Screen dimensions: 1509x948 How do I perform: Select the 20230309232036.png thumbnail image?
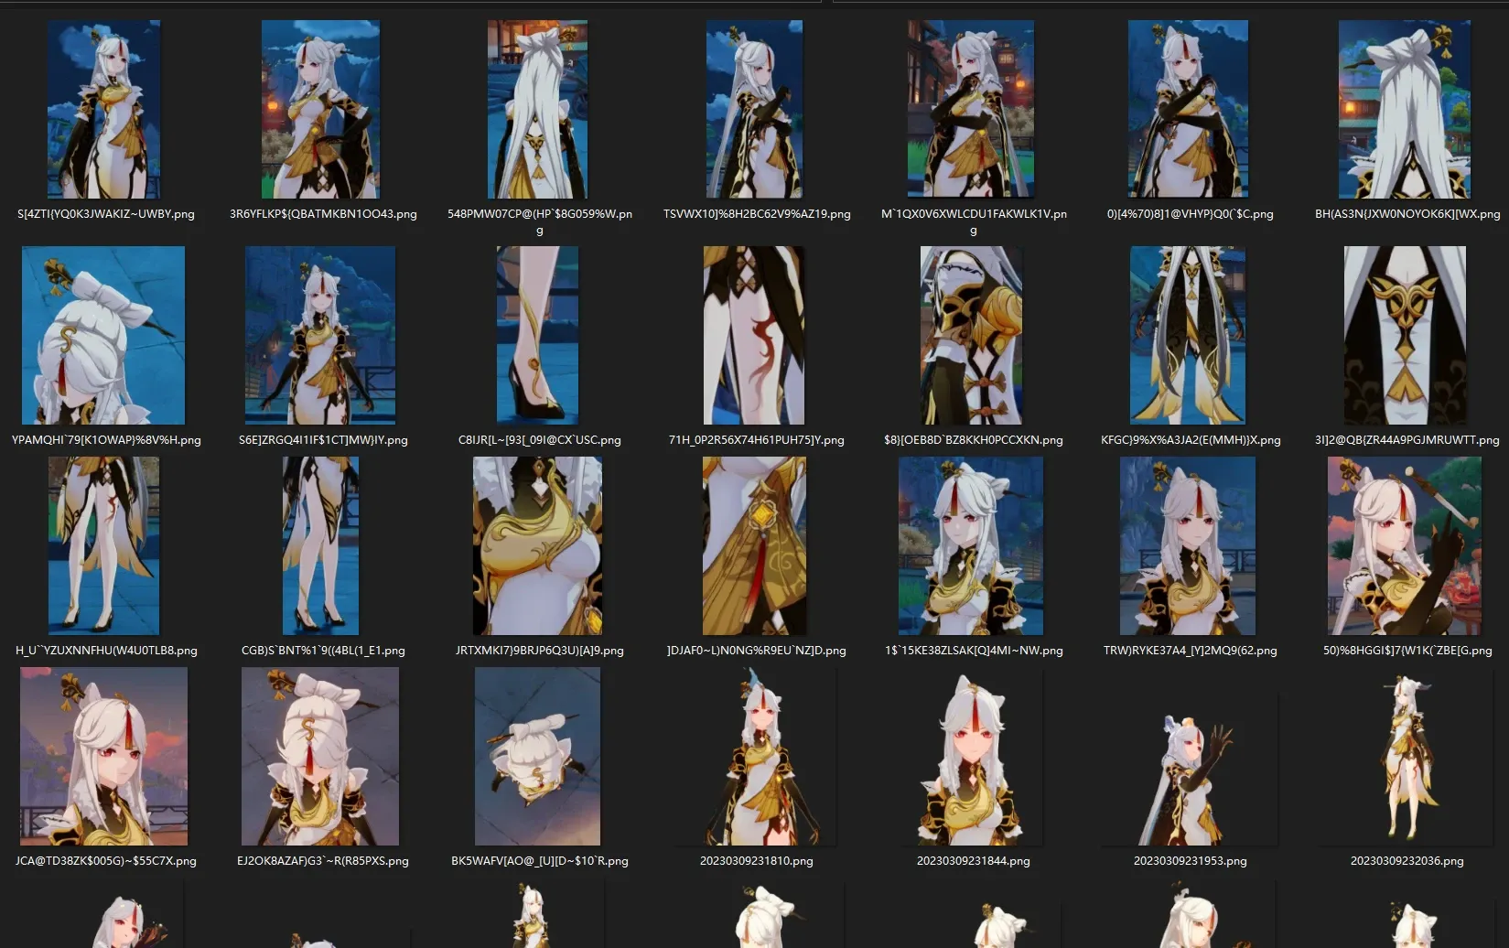pyautogui.click(x=1407, y=756)
